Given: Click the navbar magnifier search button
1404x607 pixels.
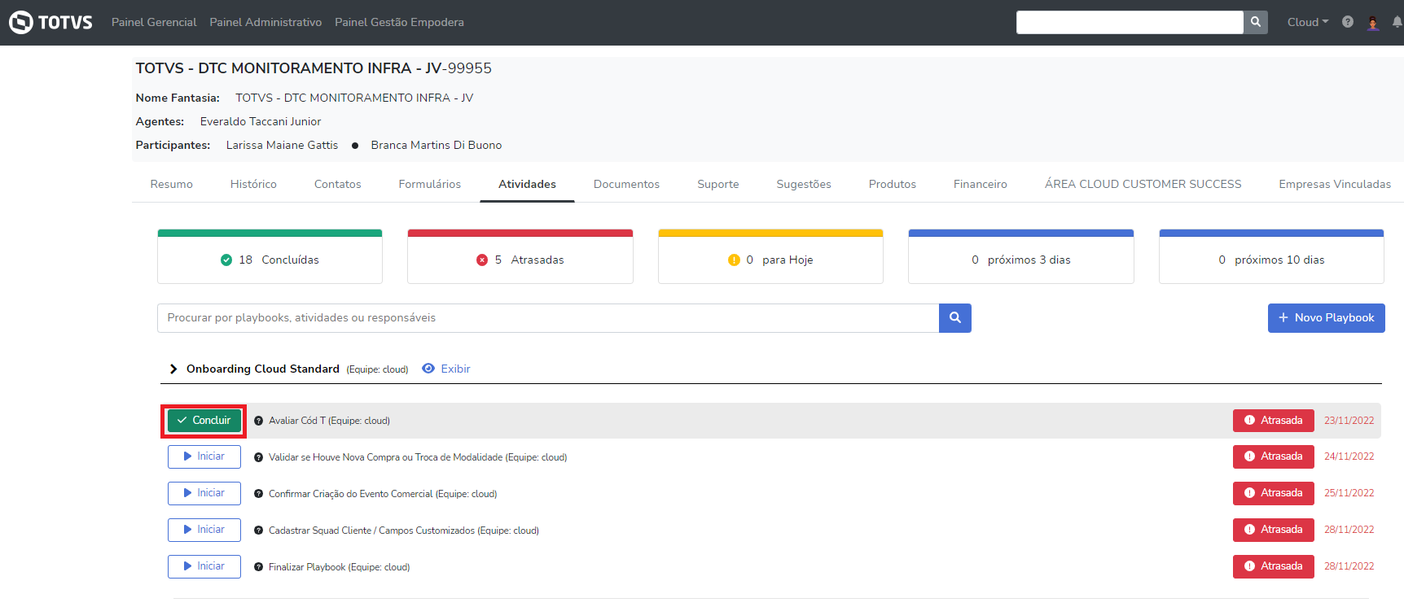Looking at the screenshot, I should tap(1256, 22).
